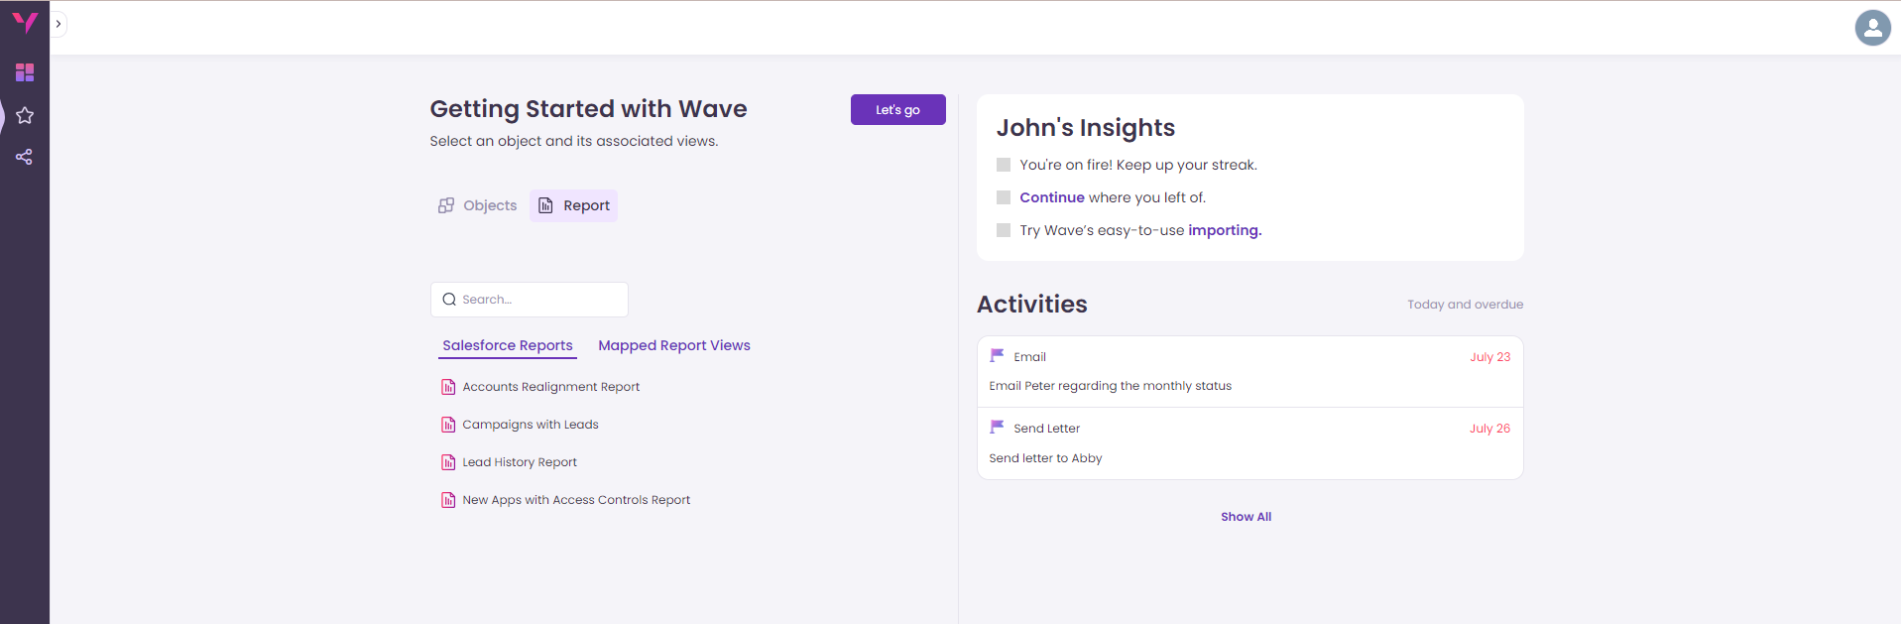
Task: Click the New Apps with Access Controls icon
Action: tap(448, 500)
